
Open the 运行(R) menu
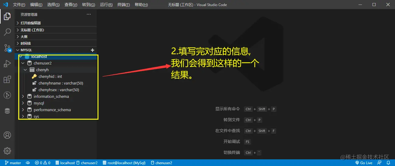click(x=106, y=5)
